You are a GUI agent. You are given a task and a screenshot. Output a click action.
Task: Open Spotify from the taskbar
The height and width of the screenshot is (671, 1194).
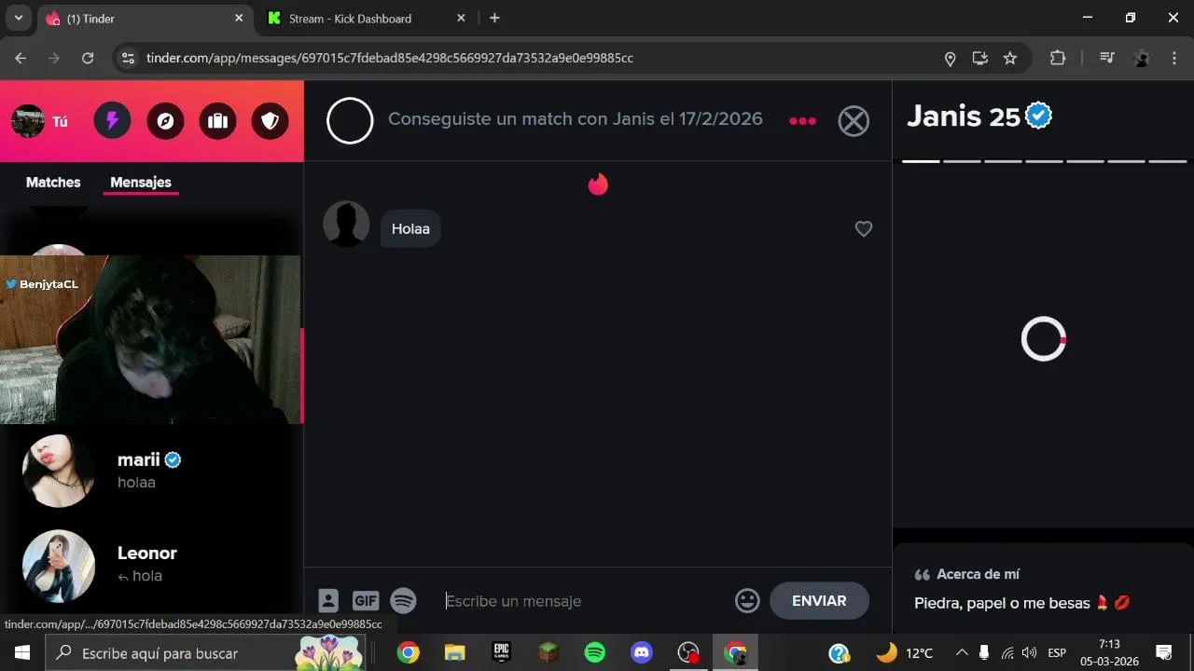595,652
